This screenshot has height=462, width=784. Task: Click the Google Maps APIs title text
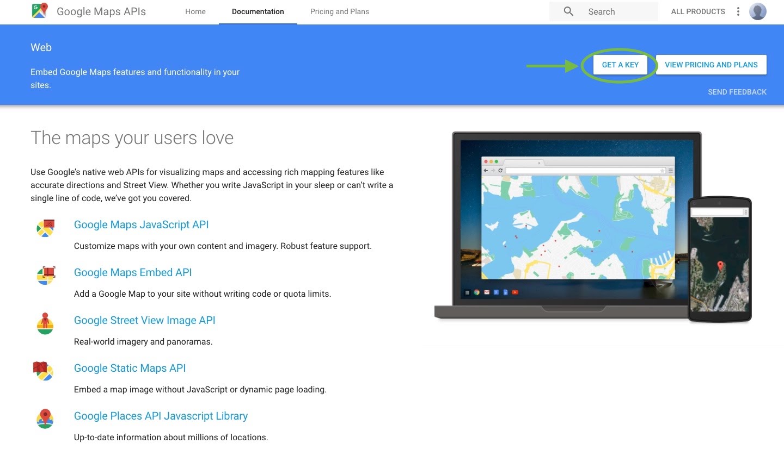pyautogui.click(x=101, y=11)
